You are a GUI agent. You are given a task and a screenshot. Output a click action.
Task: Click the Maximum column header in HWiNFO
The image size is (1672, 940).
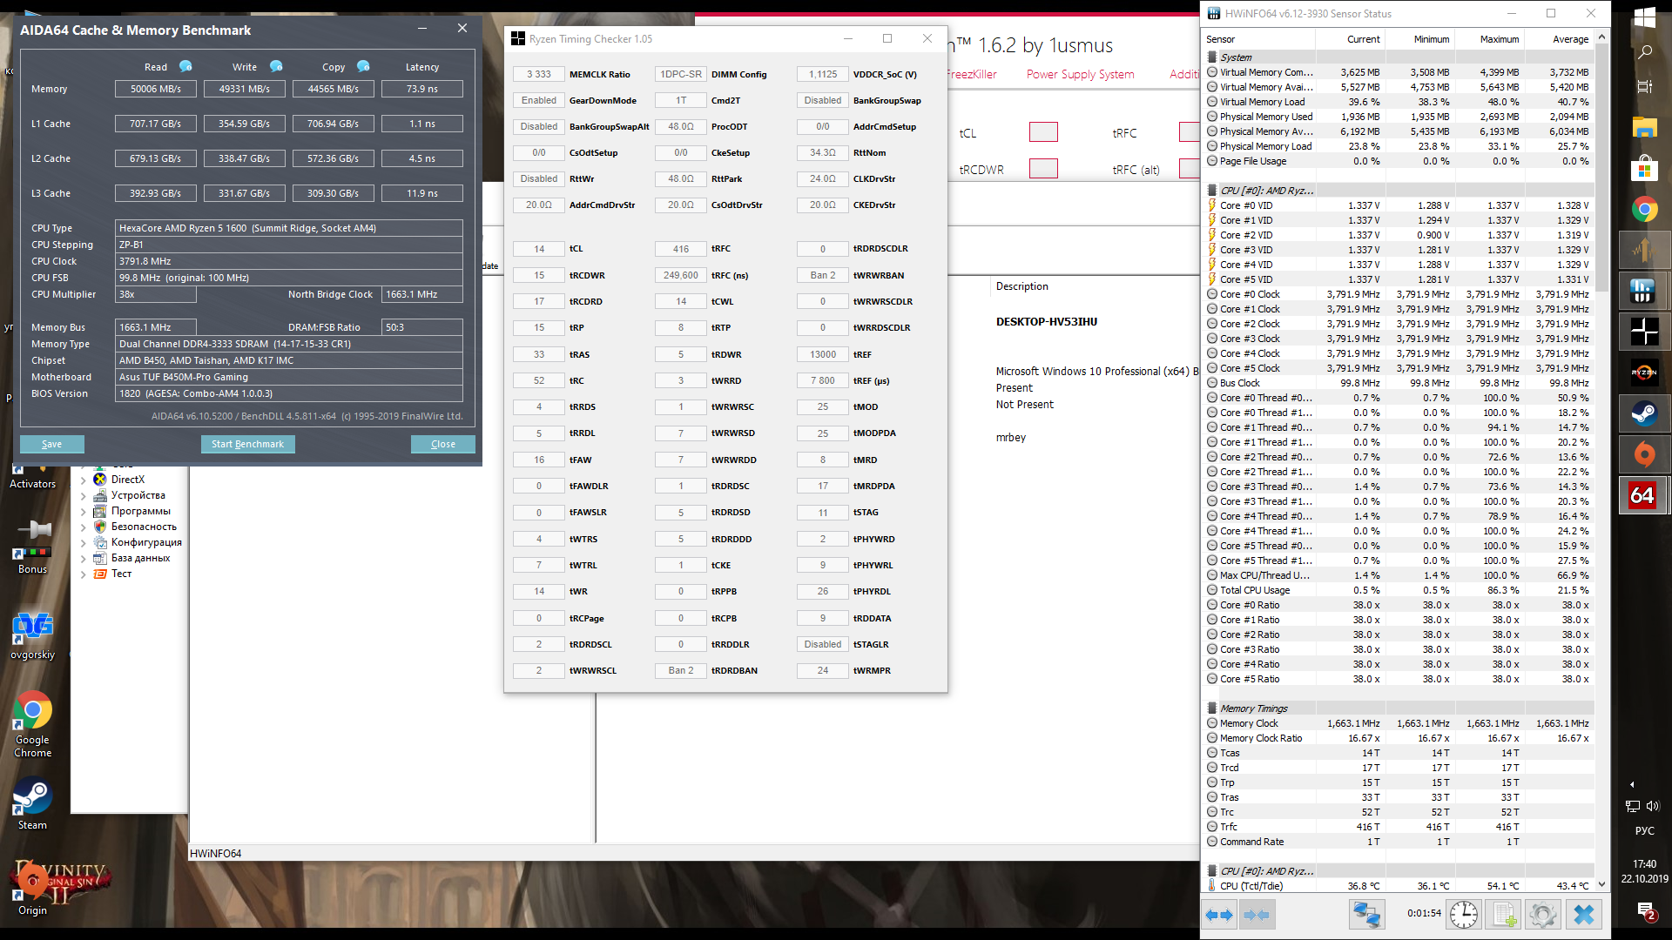click(x=1489, y=39)
